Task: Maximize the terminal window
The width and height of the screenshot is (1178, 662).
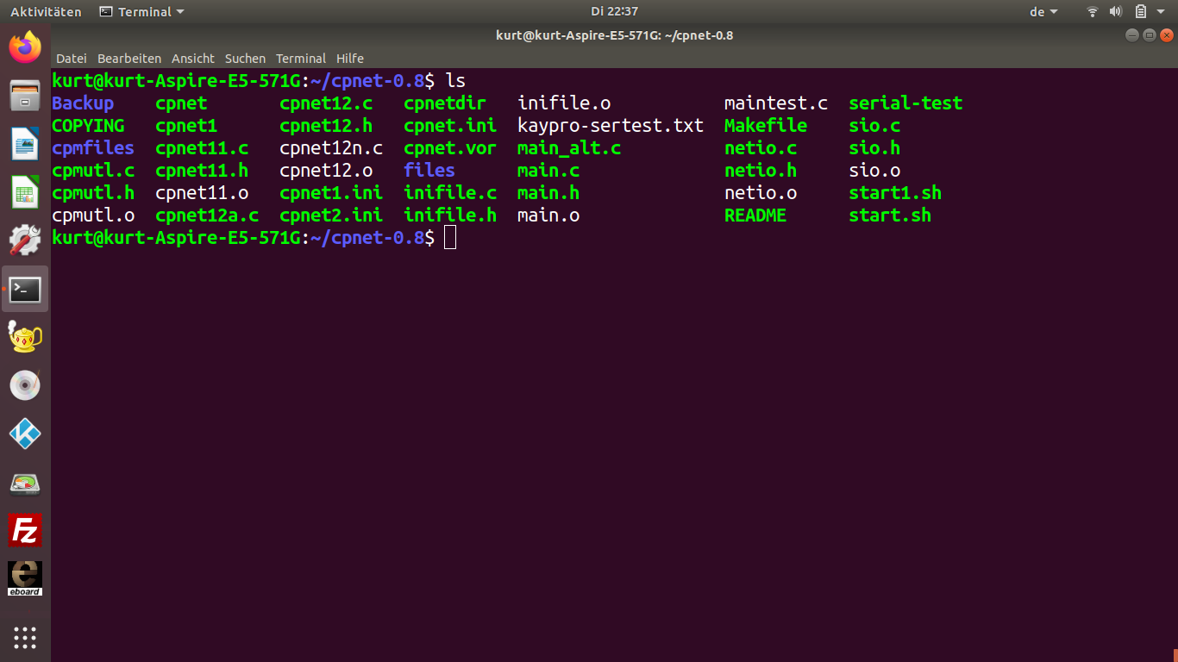Action: point(1149,35)
